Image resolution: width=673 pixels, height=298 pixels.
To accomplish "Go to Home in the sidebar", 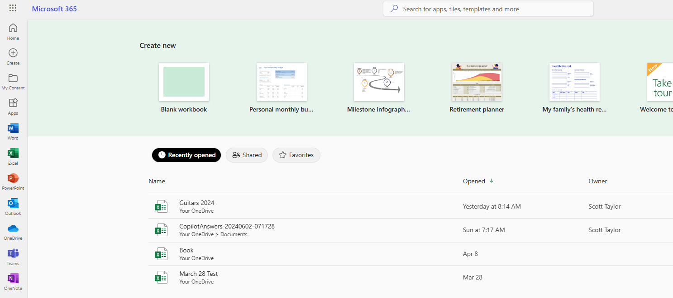I will coord(13,32).
